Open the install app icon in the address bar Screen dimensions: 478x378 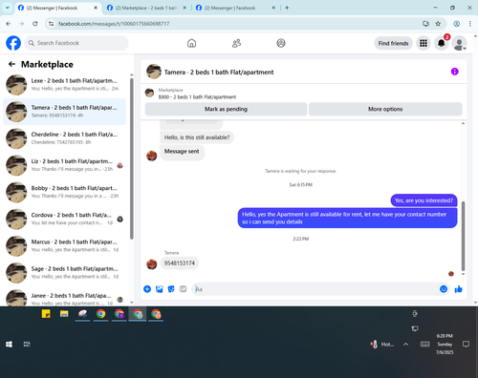pos(425,24)
